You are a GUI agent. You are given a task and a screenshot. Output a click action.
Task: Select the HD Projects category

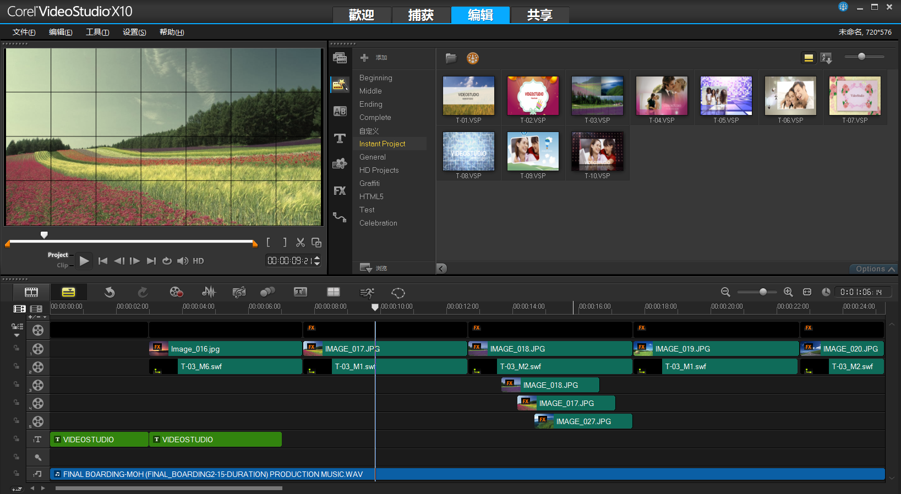[379, 170]
